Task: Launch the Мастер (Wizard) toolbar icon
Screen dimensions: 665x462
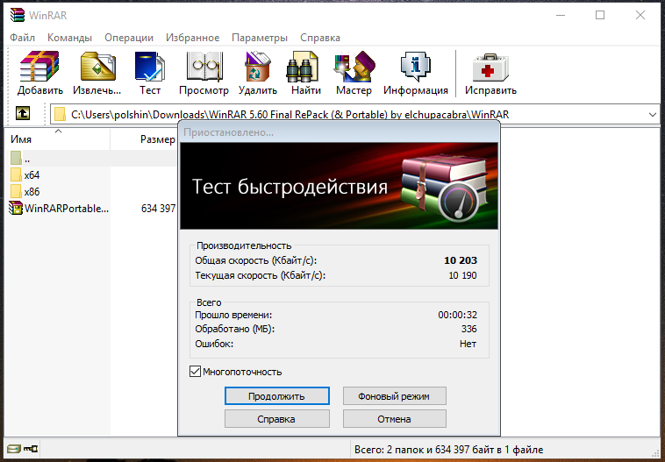Action: pyautogui.click(x=354, y=67)
